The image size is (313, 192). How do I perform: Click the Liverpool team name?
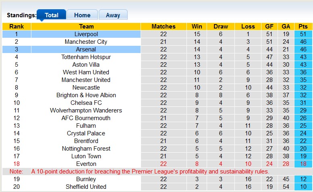(86, 34)
